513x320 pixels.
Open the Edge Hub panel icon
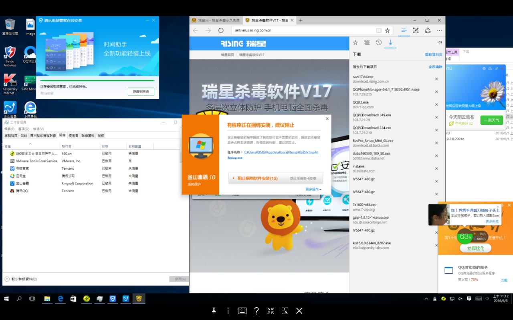click(x=404, y=30)
